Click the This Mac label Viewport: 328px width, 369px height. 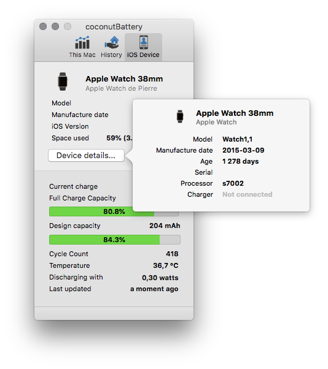(x=82, y=55)
